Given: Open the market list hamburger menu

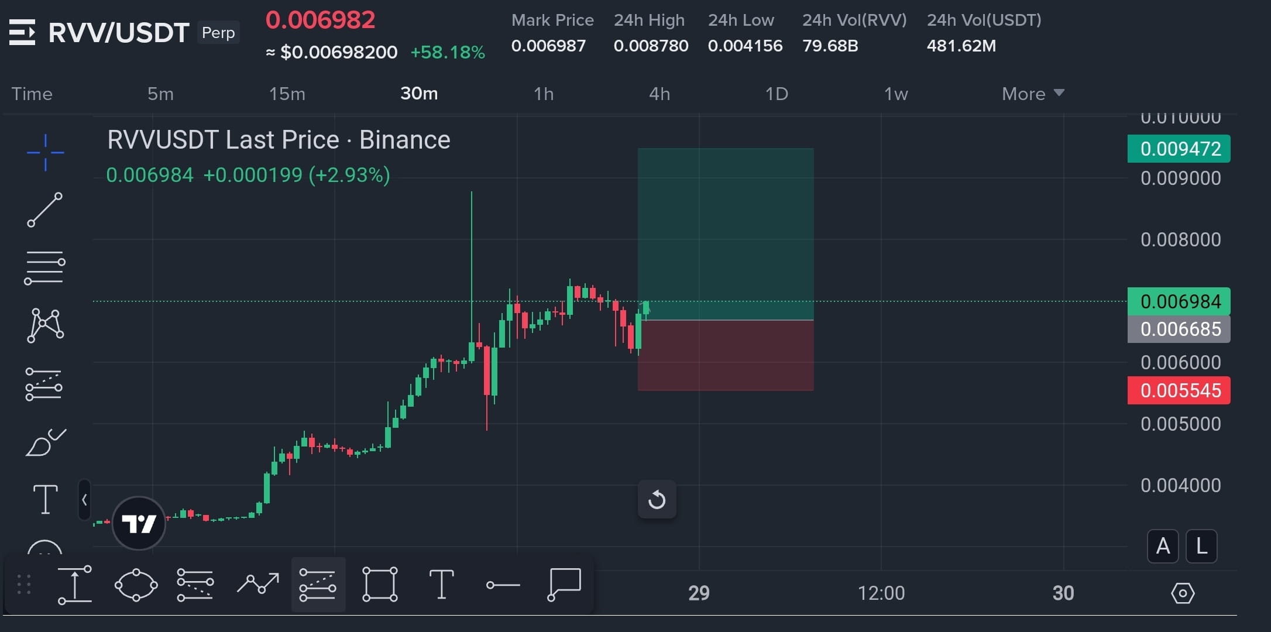Looking at the screenshot, I should point(22,32).
